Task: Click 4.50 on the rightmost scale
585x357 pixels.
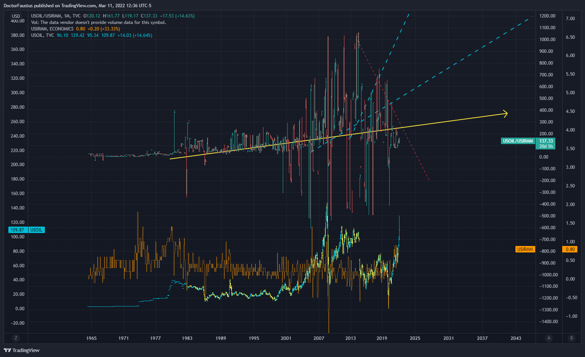Action: [570, 111]
